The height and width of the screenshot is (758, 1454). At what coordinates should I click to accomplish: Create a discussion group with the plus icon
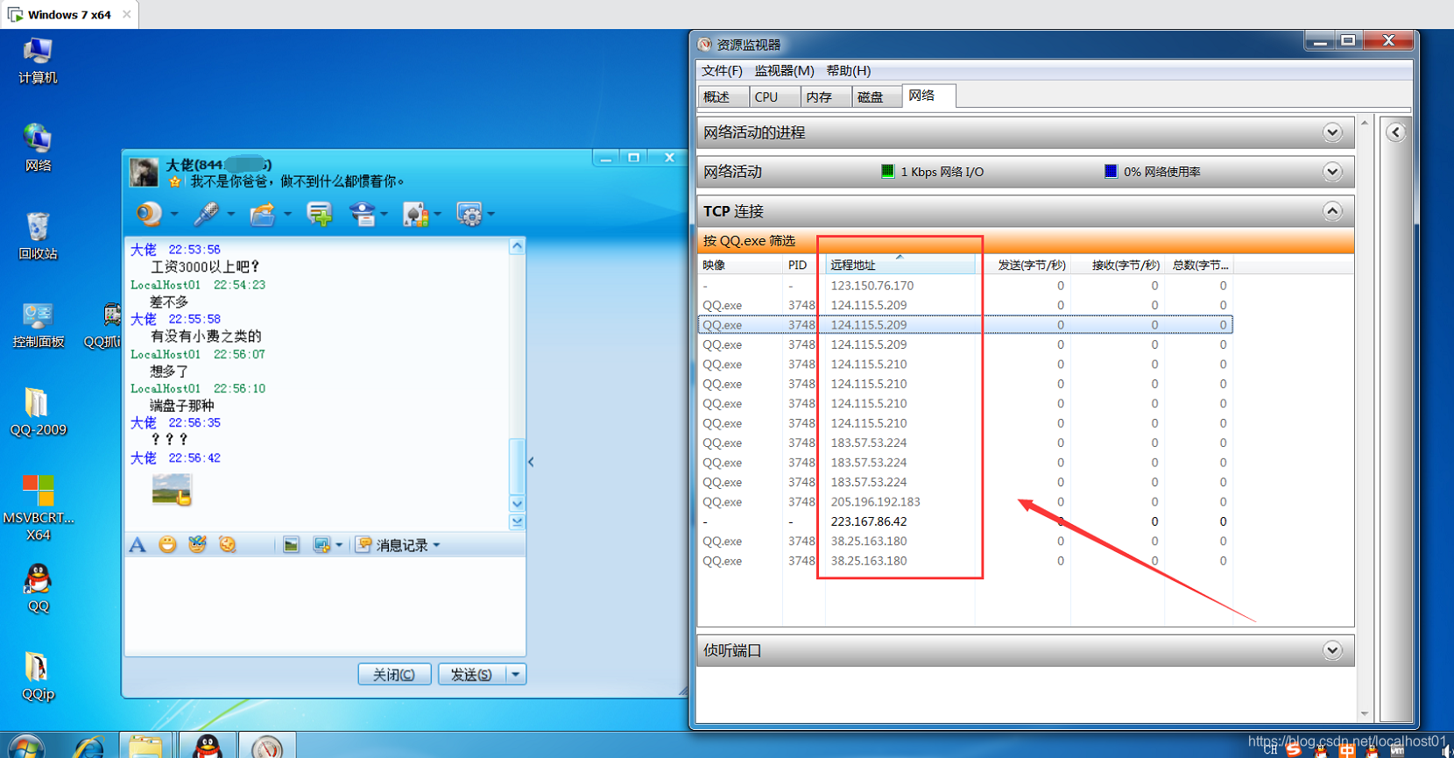pyautogui.click(x=320, y=213)
